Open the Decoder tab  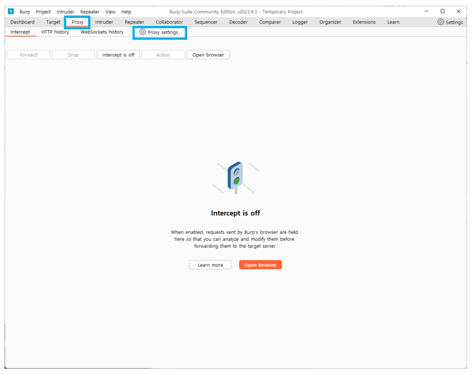(238, 22)
